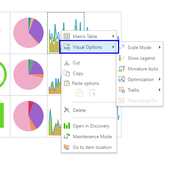Select the top pie chart thumbnail
The image size is (173, 169).
tap(28, 33)
